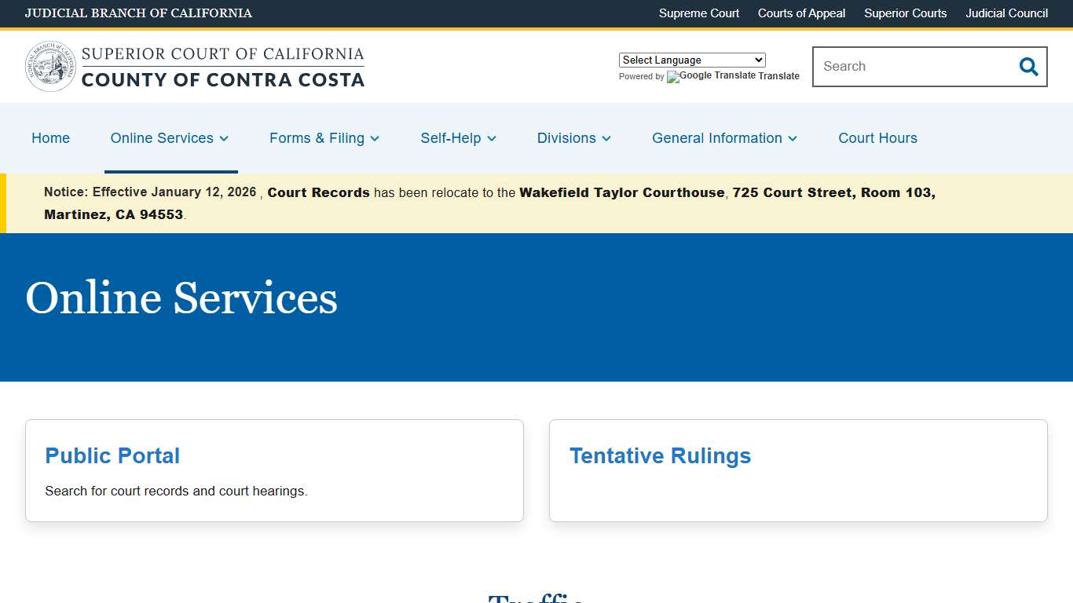Expand the Forms & Filing dropdown

click(324, 138)
